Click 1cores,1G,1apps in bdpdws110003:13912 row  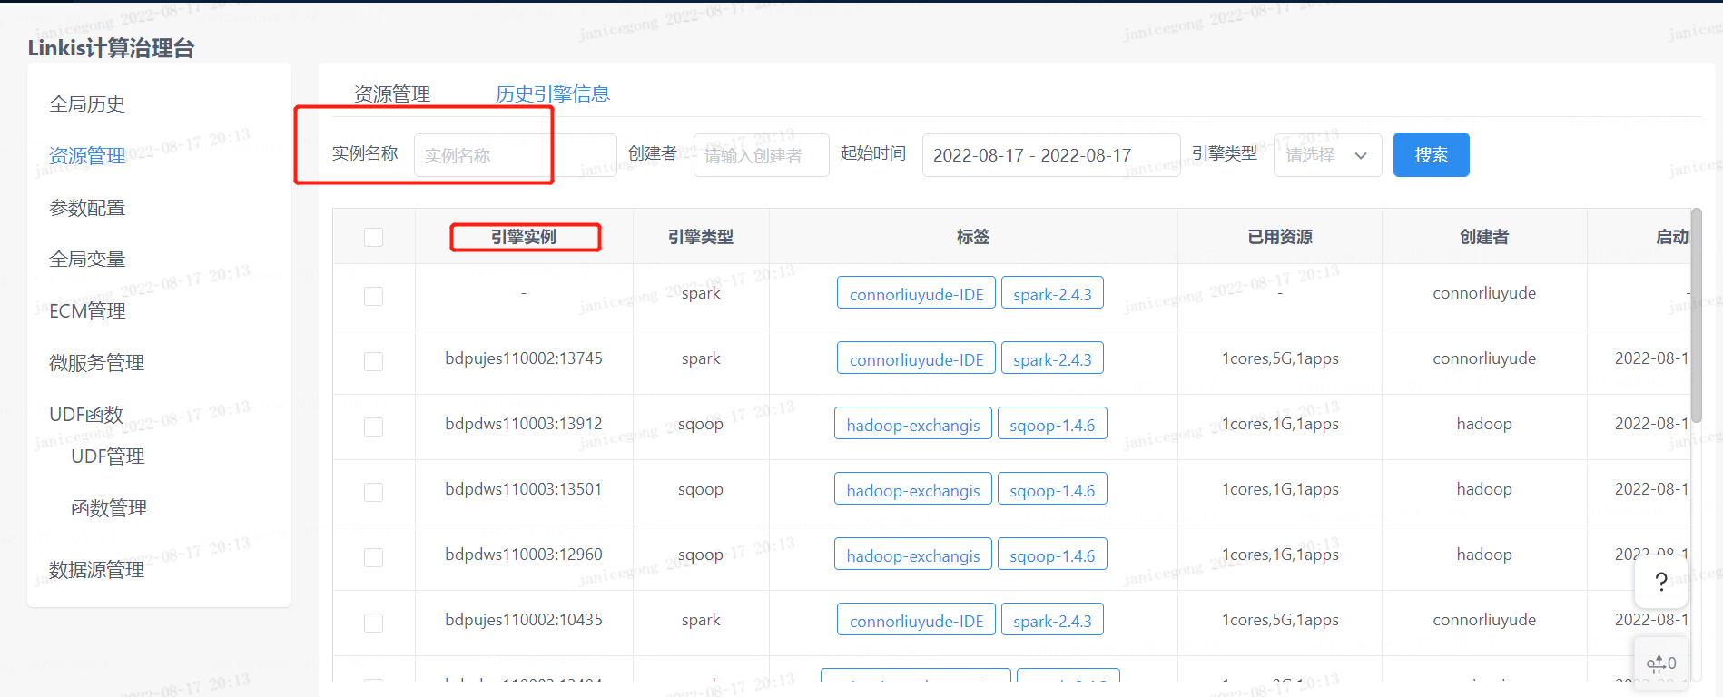[x=1280, y=424]
